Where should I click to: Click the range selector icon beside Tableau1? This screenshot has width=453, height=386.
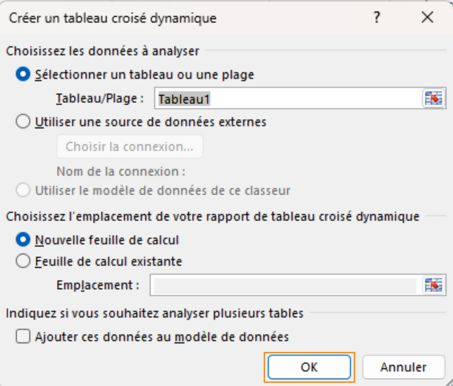[x=434, y=98]
